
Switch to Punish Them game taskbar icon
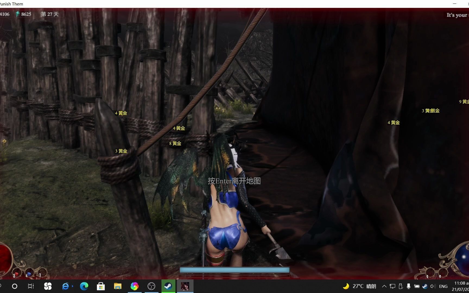click(185, 286)
